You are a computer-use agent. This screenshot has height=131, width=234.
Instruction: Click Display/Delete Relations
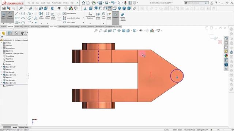[x=90, y=15]
